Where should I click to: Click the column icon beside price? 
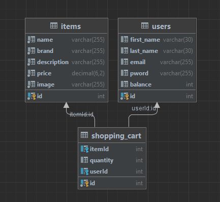coord(32,73)
